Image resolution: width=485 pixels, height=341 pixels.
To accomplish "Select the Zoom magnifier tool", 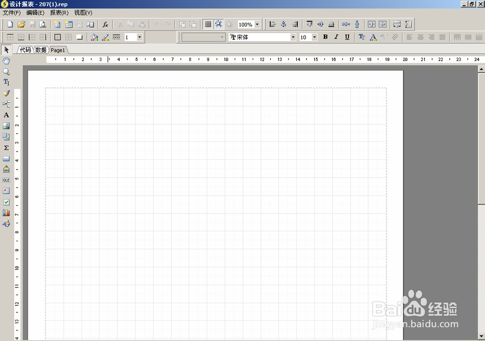I will (x=6, y=72).
